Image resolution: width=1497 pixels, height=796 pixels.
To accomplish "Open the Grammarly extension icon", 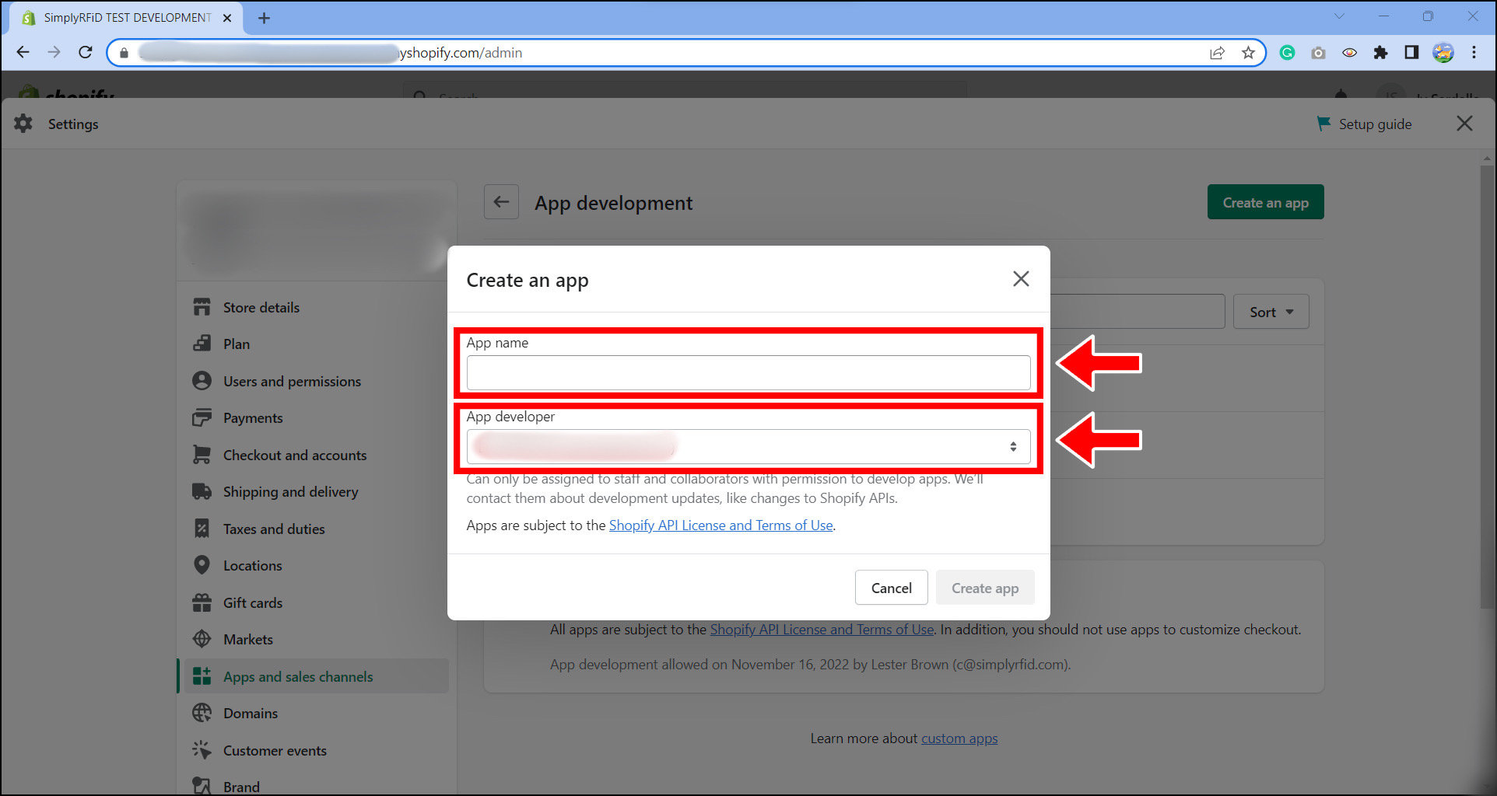I will (1287, 52).
